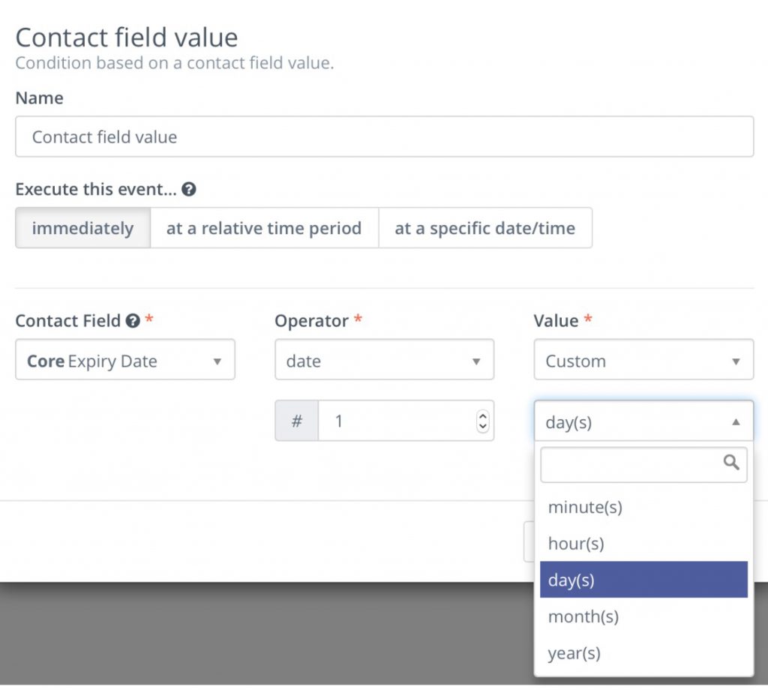Collapse the day(s) unit dropdown arrow
This screenshot has height=696, width=768.
click(736, 421)
